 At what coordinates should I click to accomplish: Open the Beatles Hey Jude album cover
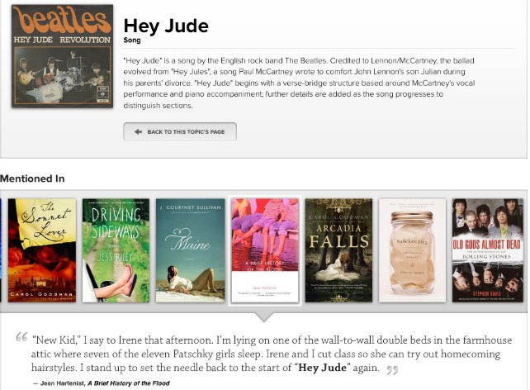click(62, 56)
